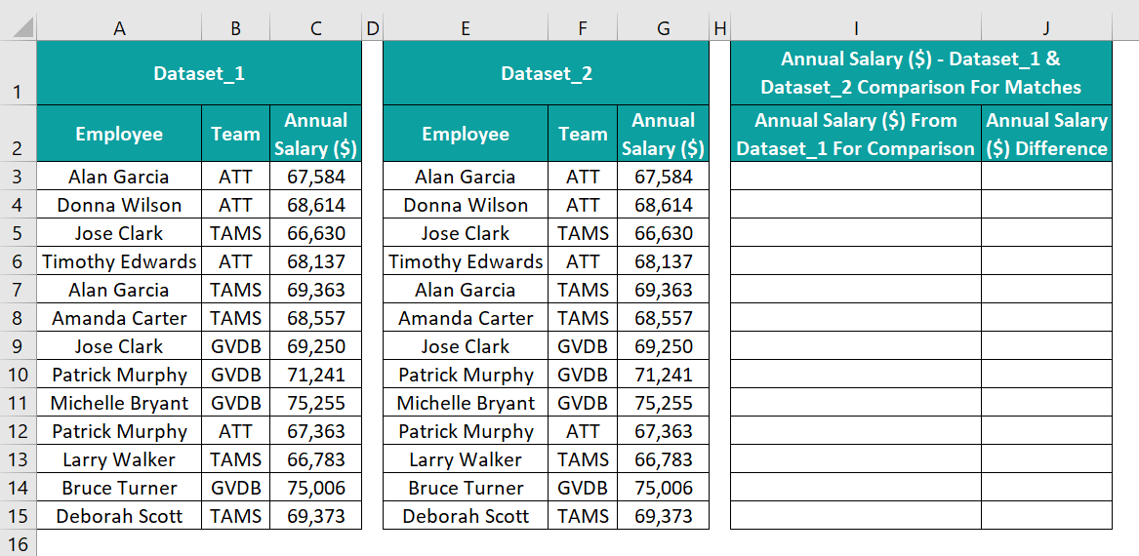Click salary 75,006 in column C
Viewport: 1139px width, 556px height.
[315, 488]
